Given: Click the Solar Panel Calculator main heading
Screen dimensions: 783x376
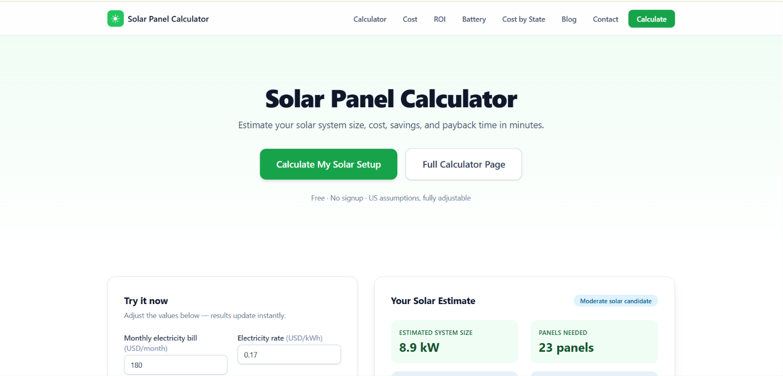Looking at the screenshot, I should click(x=391, y=99).
